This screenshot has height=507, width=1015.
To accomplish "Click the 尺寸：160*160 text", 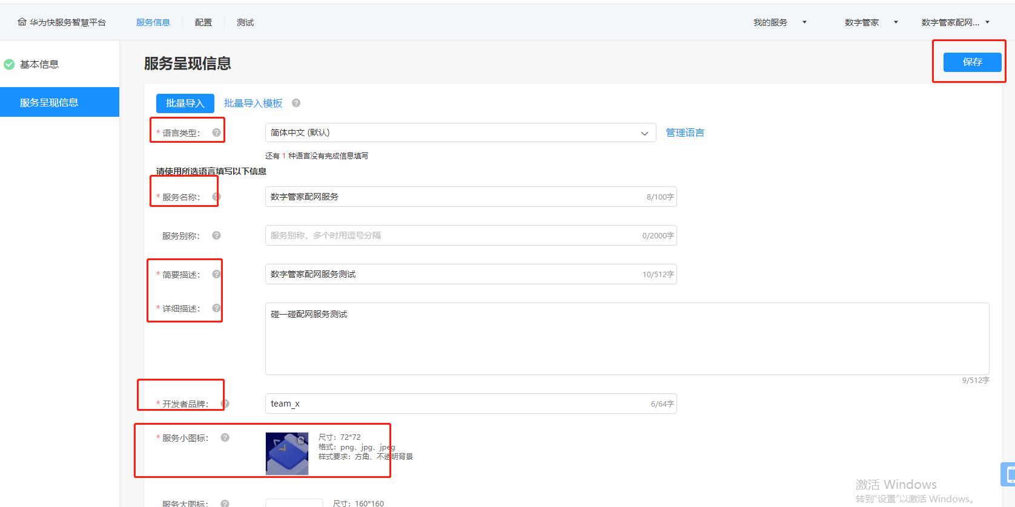I will click(359, 503).
